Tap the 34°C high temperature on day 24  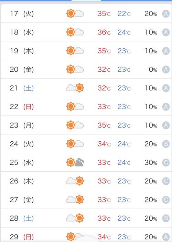pyautogui.click(x=104, y=144)
